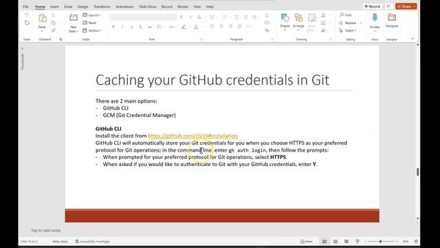Click the vertical scrollbar thumb
Screen dimensions: 440x248
417,172
